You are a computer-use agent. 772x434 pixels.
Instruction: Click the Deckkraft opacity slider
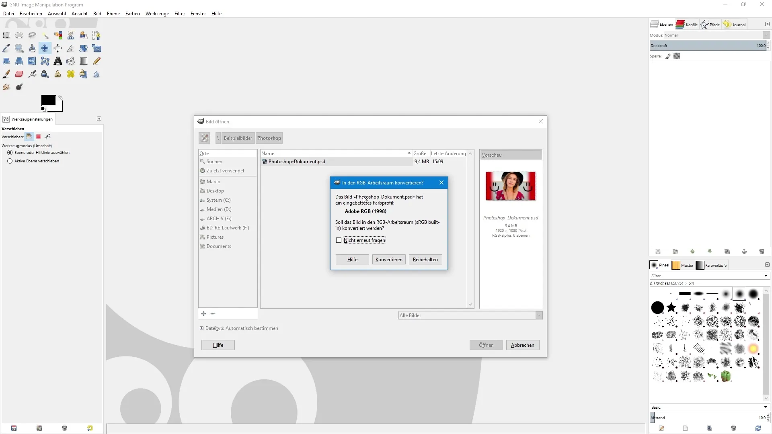coord(708,46)
